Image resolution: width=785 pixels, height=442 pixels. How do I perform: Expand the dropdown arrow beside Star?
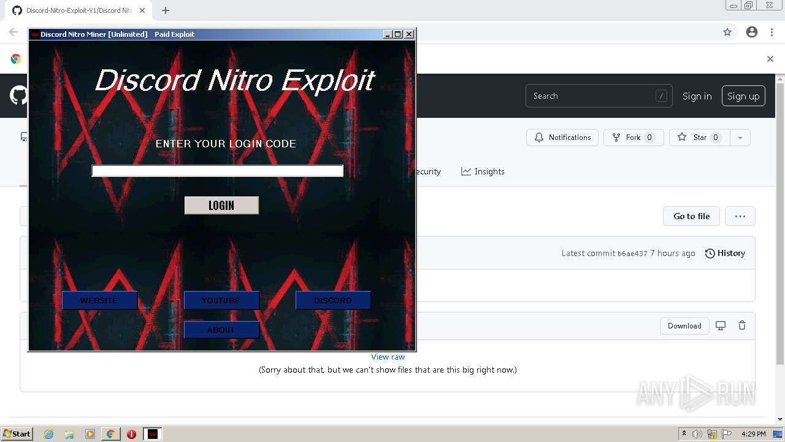[740, 138]
